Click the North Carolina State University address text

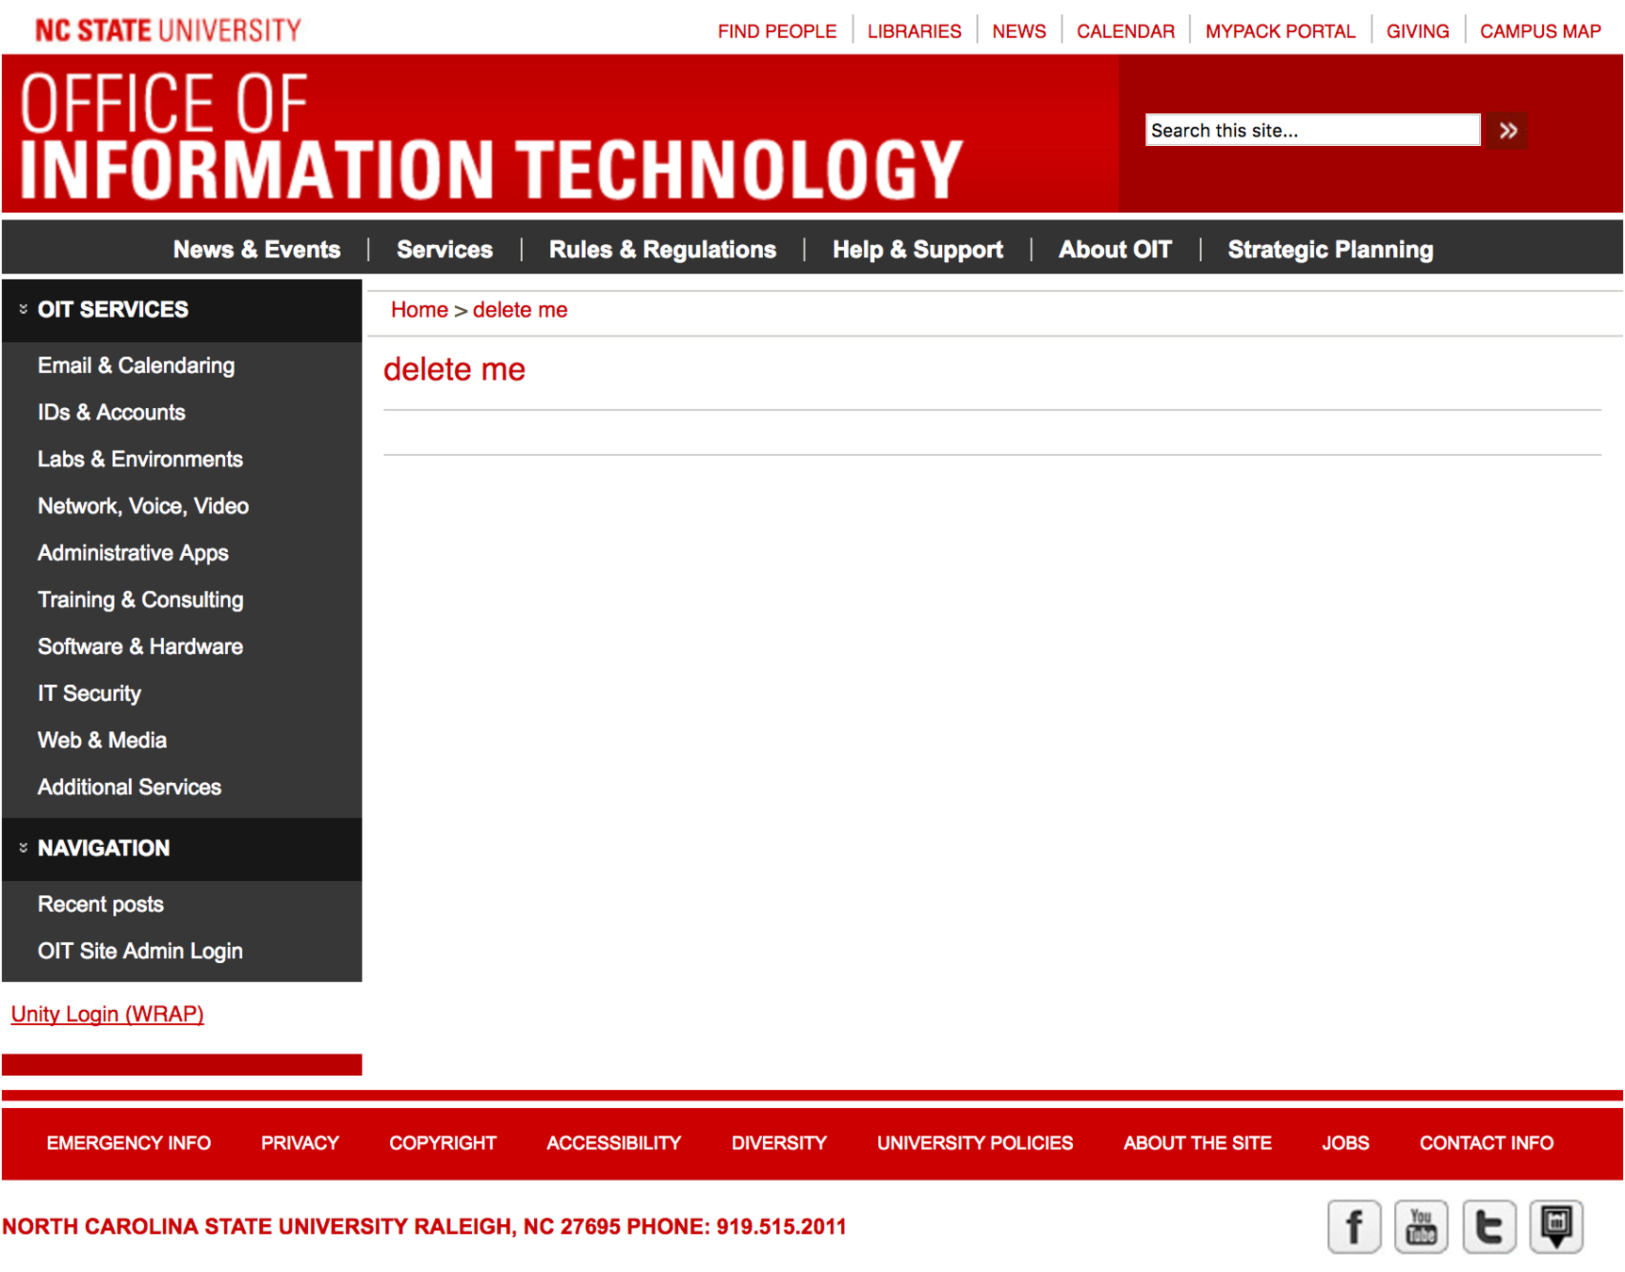point(424,1227)
